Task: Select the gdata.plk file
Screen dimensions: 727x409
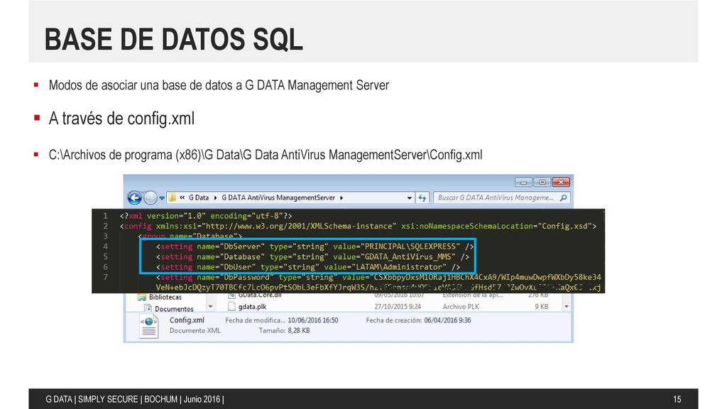Action: point(252,307)
